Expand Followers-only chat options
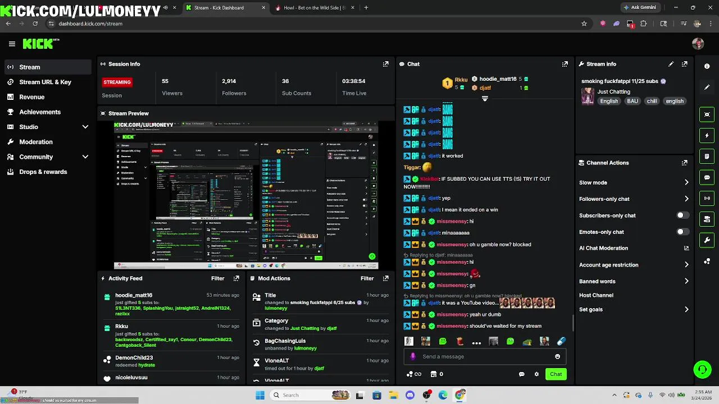Image resolution: width=719 pixels, height=404 pixels. [686, 199]
